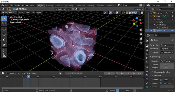The image size is (175, 92).
Task: Enable the Adaptive Sampling checkbox
Action: pyautogui.click(x=155, y=72)
